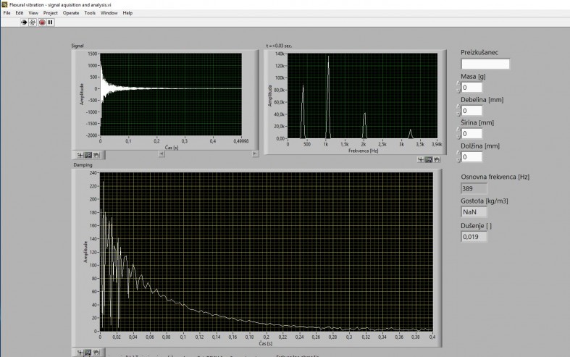Click right arrow of Signal graph scrollbar

(x=255, y=154)
